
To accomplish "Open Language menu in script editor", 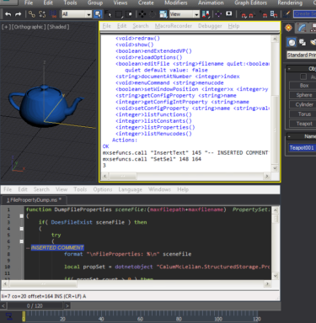I will point(130,189).
